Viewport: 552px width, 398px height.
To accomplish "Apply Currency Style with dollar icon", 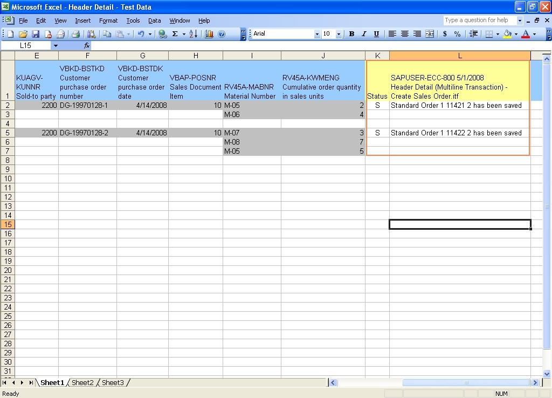I will (445, 34).
